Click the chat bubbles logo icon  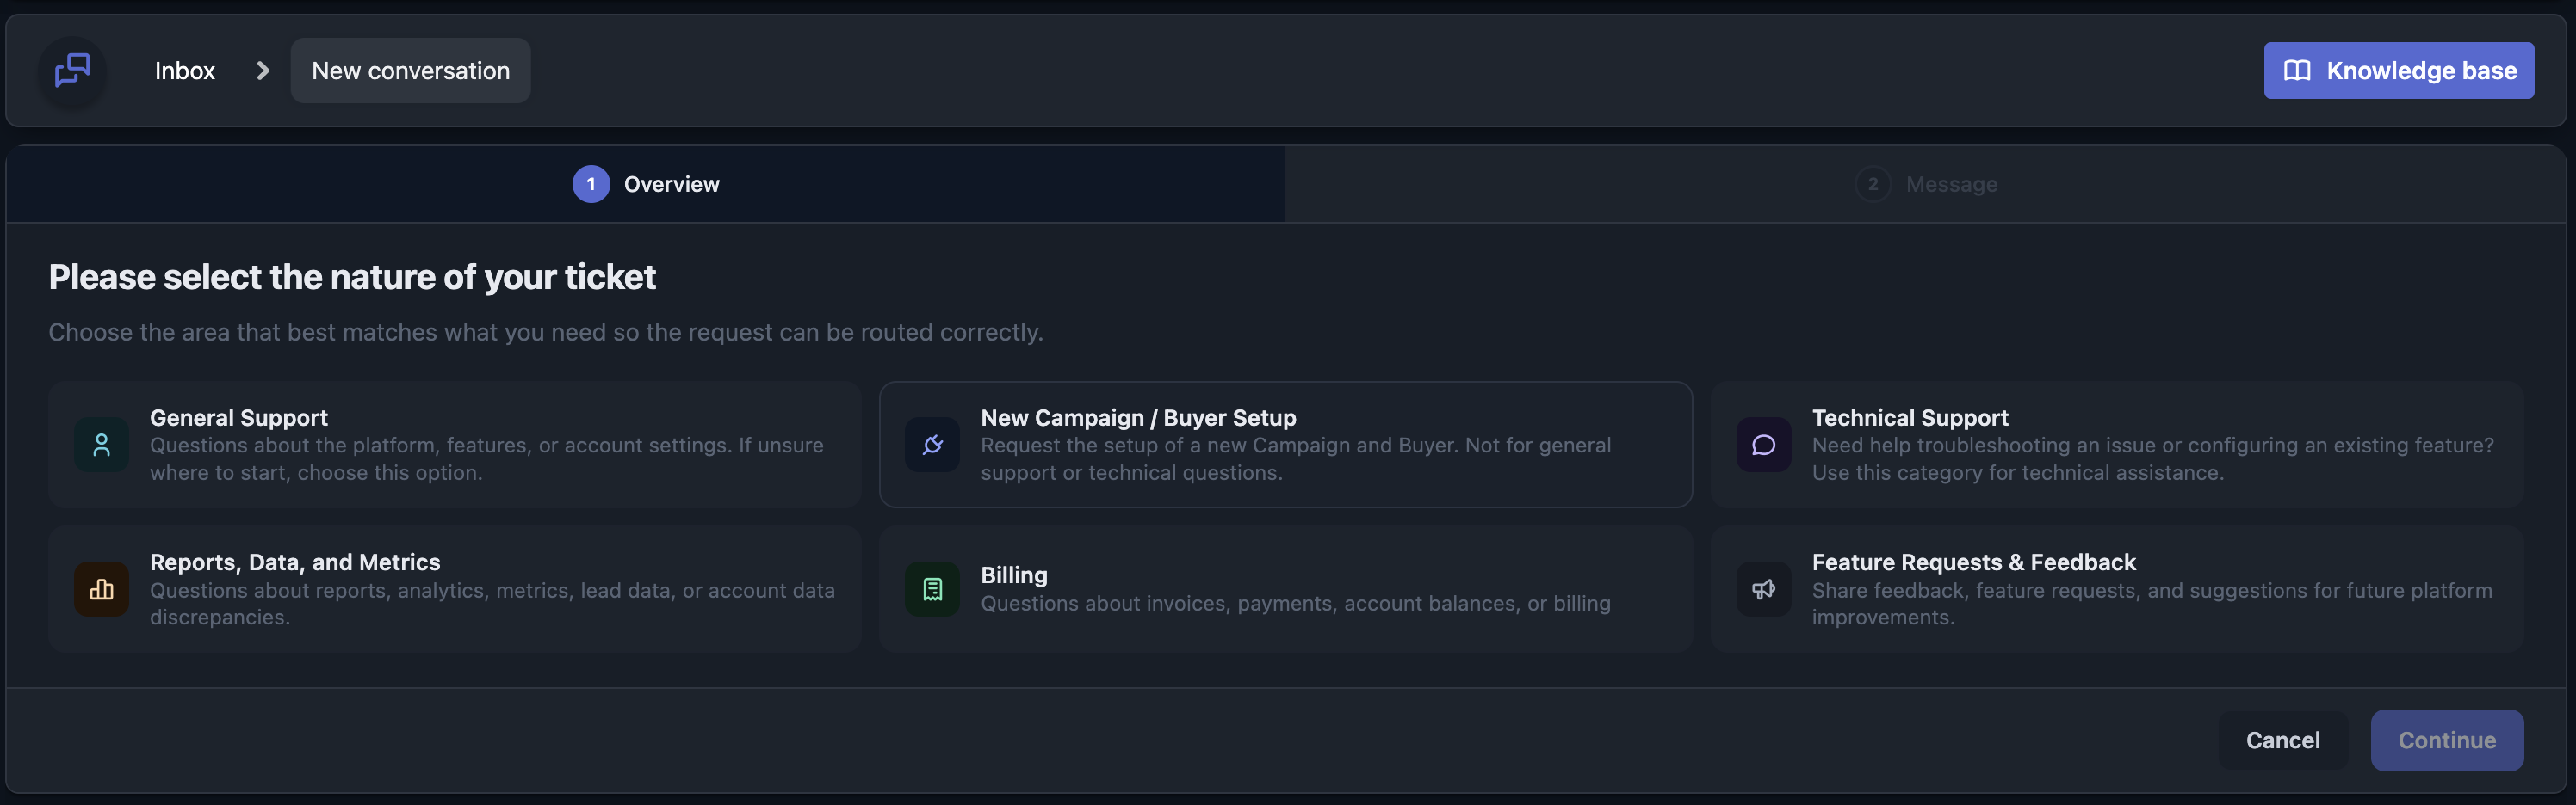pos(72,71)
